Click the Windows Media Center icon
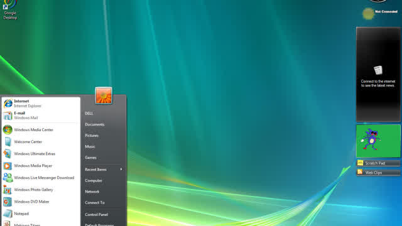 [8, 130]
